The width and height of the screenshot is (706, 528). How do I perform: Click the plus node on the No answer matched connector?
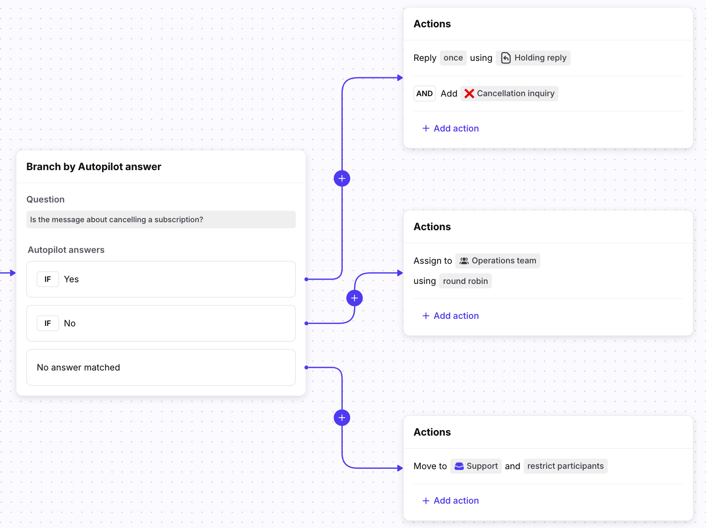pos(342,418)
